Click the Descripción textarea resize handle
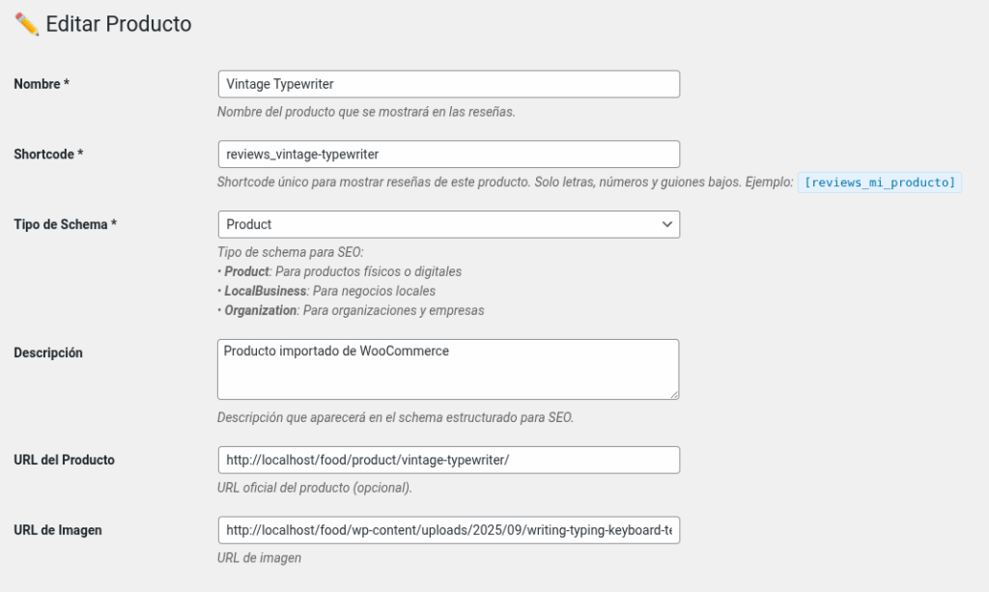 [674, 394]
